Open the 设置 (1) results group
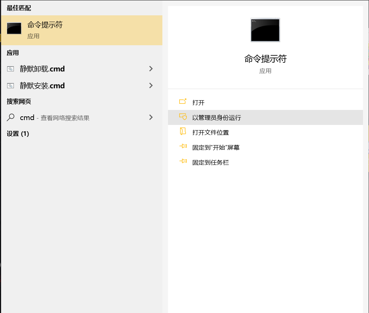The width and height of the screenshot is (369, 313). (18, 134)
